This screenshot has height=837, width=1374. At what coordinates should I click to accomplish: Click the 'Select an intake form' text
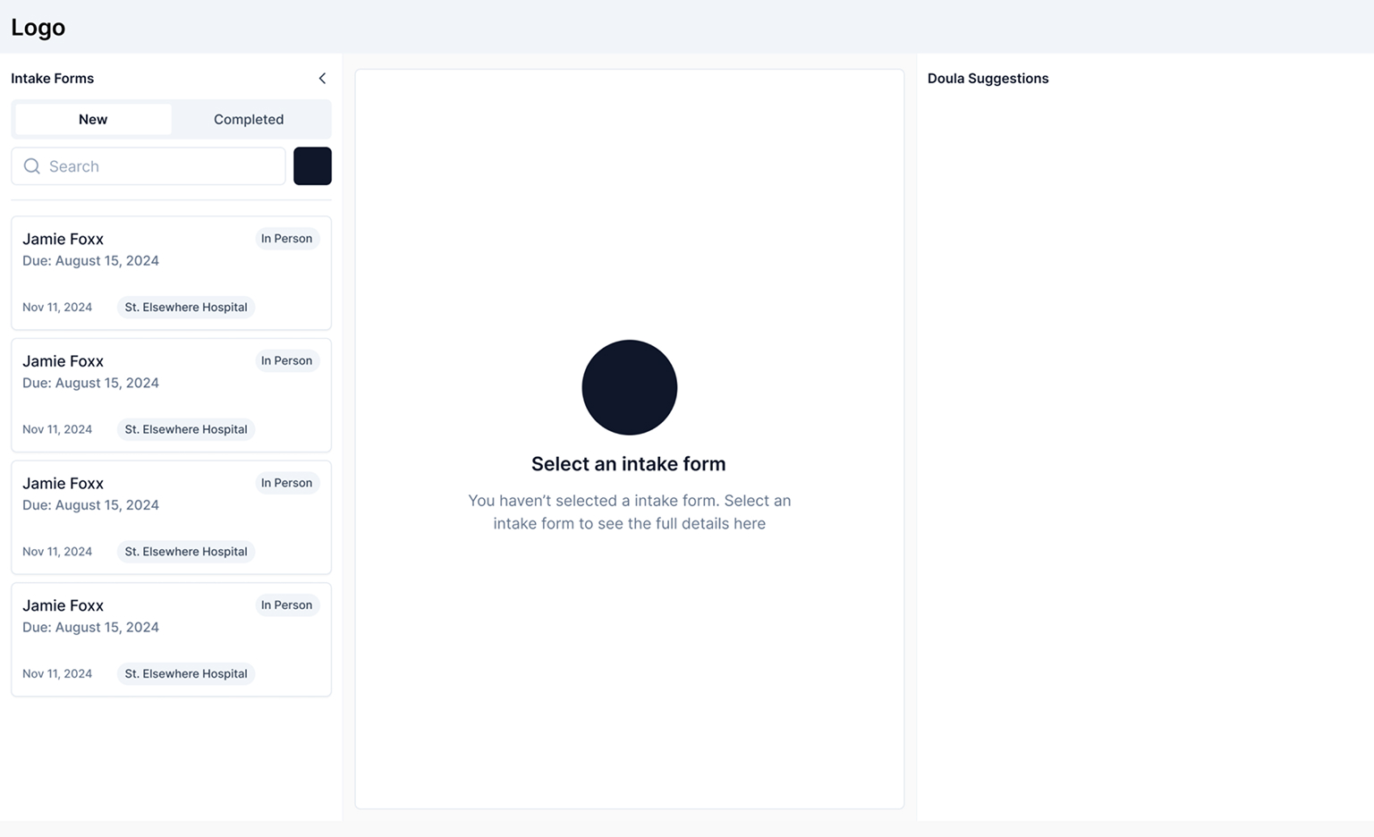629,463
